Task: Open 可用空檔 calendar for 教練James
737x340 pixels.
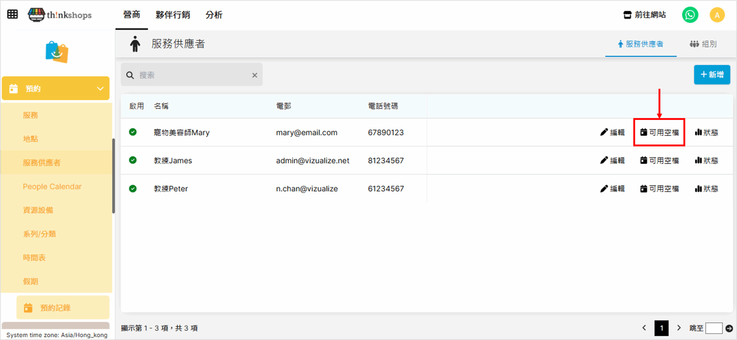Action: click(659, 160)
